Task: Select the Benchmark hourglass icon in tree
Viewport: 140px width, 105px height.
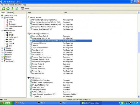Action: (5, 61)
